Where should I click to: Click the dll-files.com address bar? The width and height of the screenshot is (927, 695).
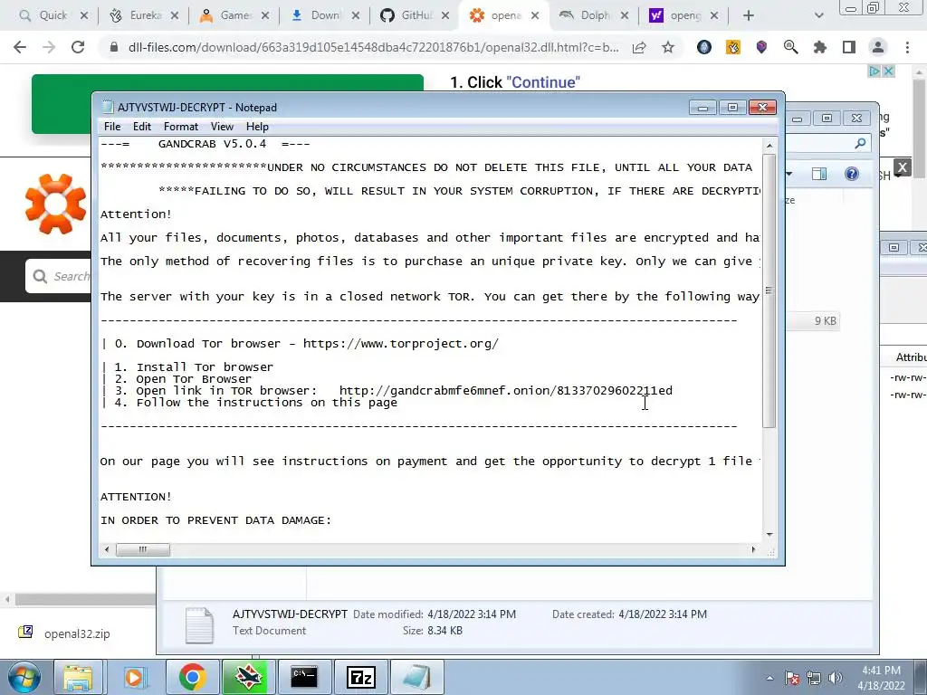(x=372, y=47)
